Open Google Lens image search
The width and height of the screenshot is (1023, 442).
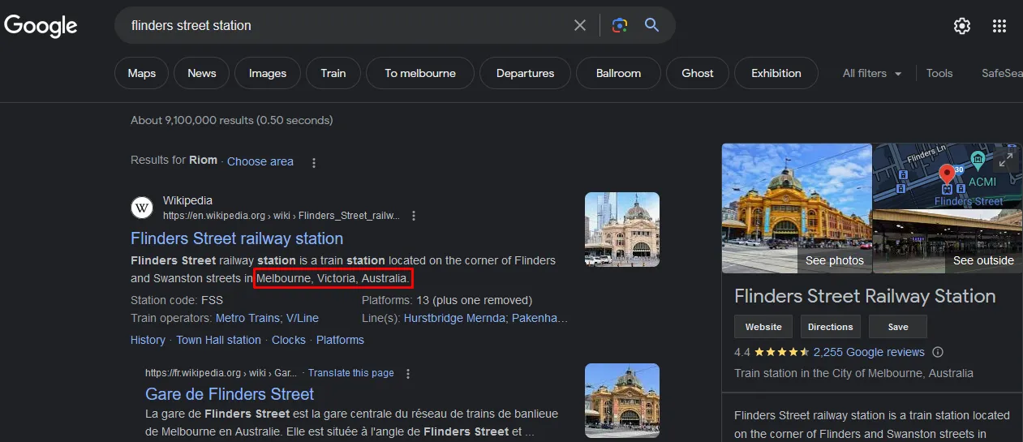(x=620, y=25)
